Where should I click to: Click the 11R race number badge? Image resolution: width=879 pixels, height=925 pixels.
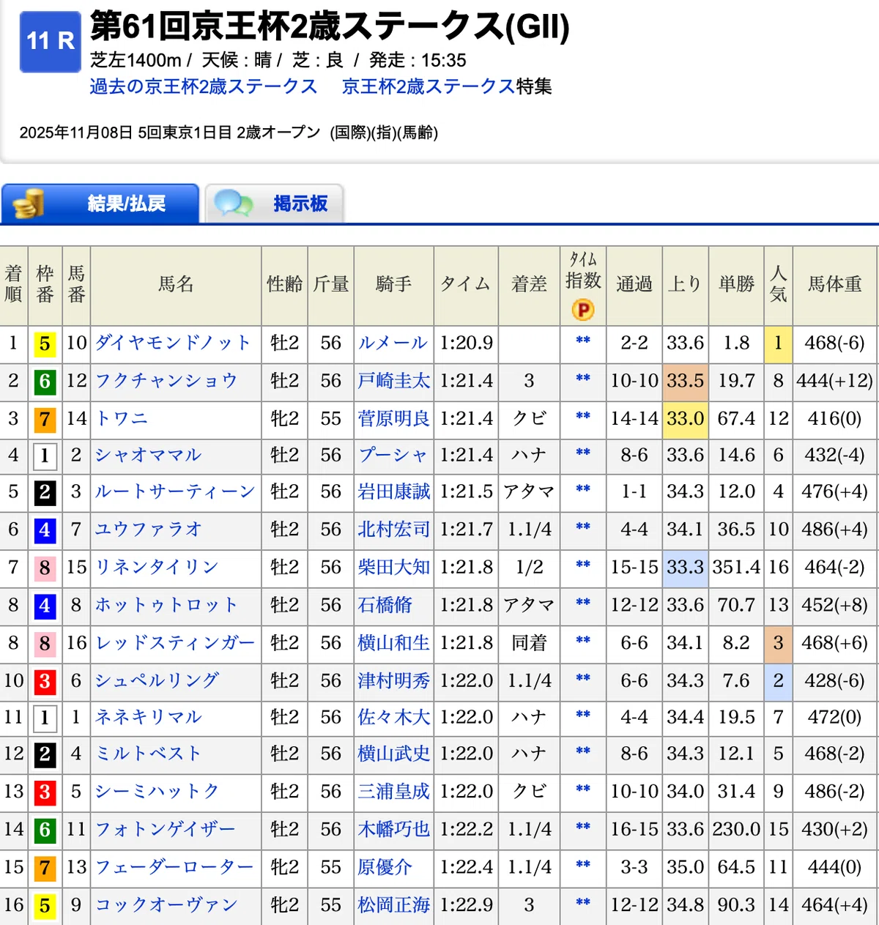50,42
